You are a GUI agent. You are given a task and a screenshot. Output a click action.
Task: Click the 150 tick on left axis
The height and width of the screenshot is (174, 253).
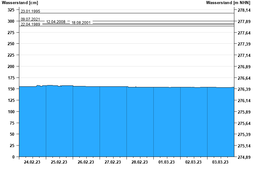tap(11, 89)
